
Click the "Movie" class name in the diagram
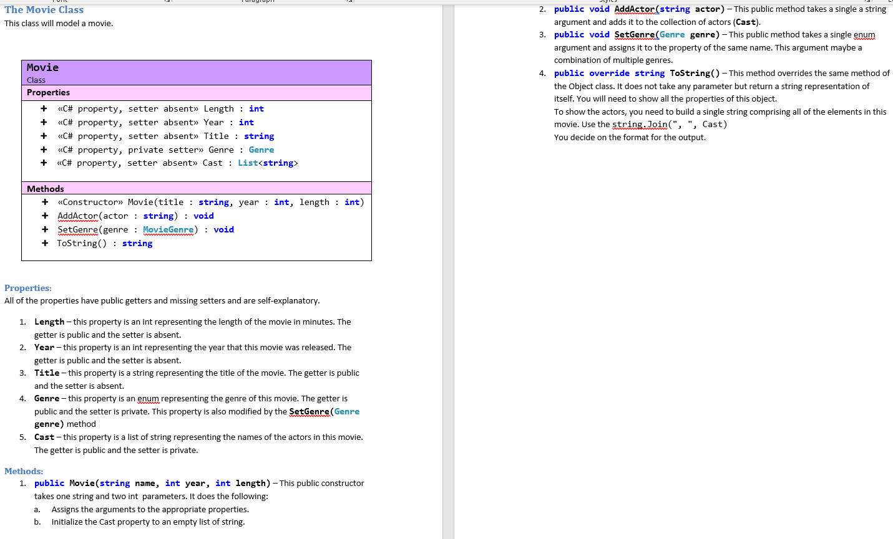point(42,67)
